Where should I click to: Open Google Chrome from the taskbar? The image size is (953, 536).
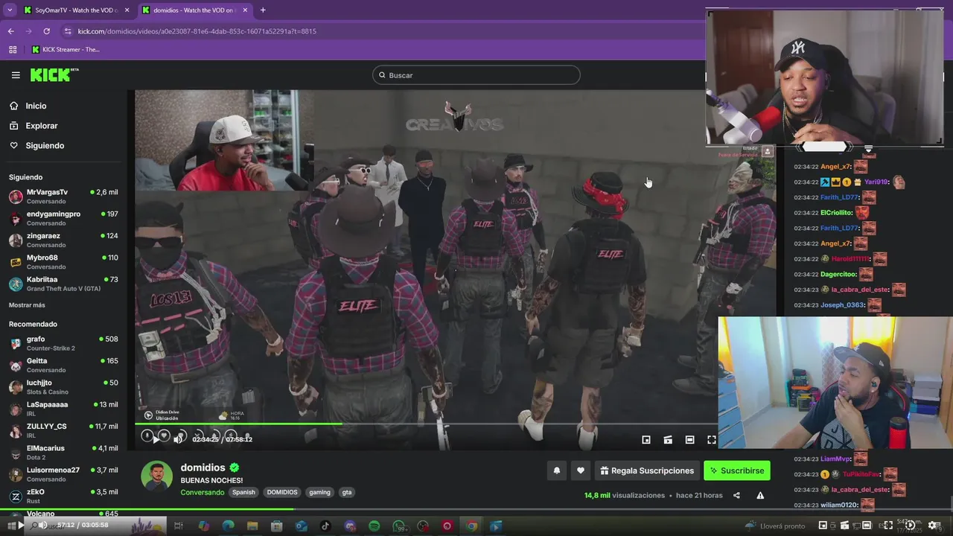pos(471,526)
